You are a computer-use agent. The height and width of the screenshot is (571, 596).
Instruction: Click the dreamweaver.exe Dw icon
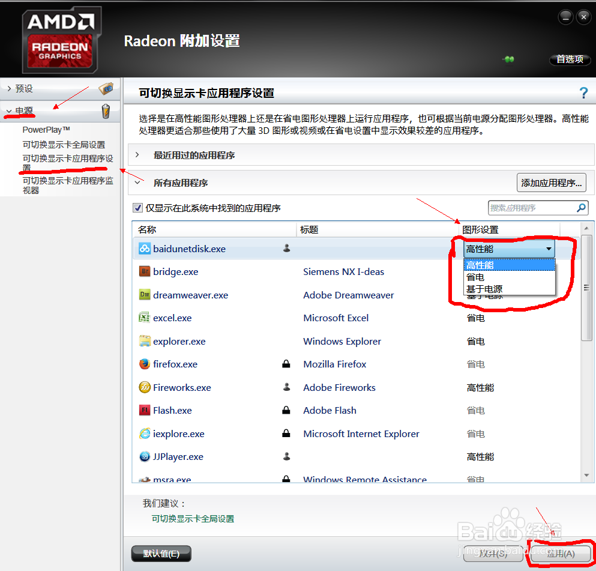145,295
